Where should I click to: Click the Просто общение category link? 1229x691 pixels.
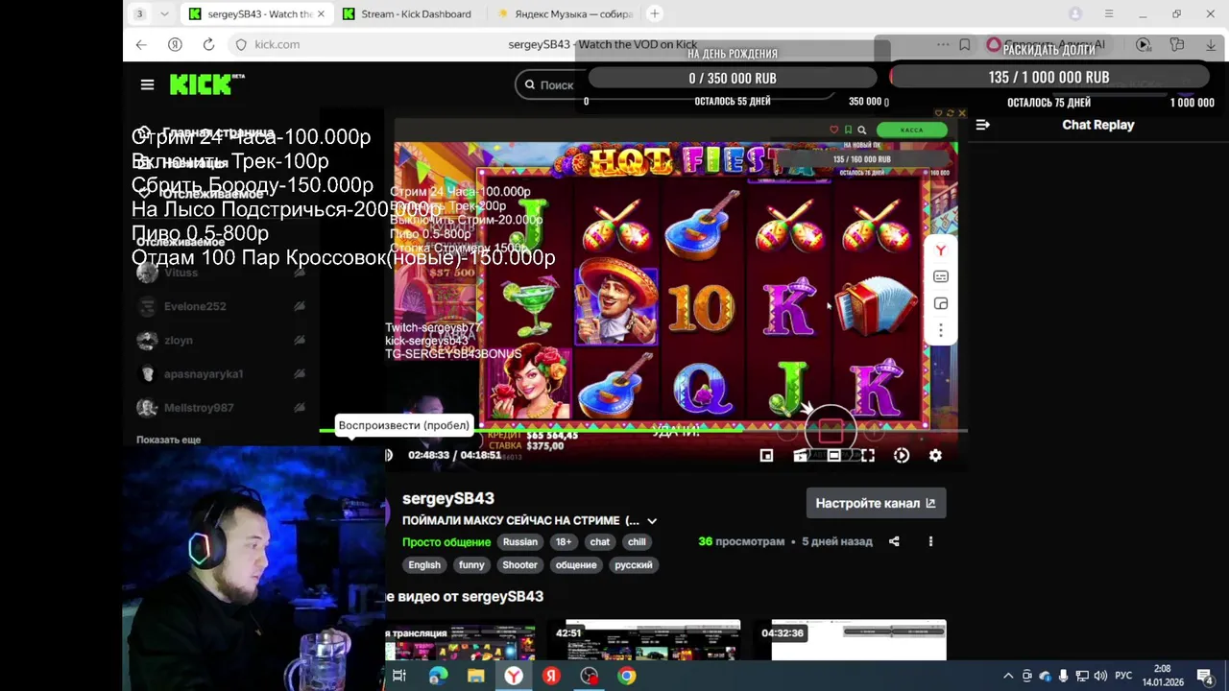click(x=446, y=542)
